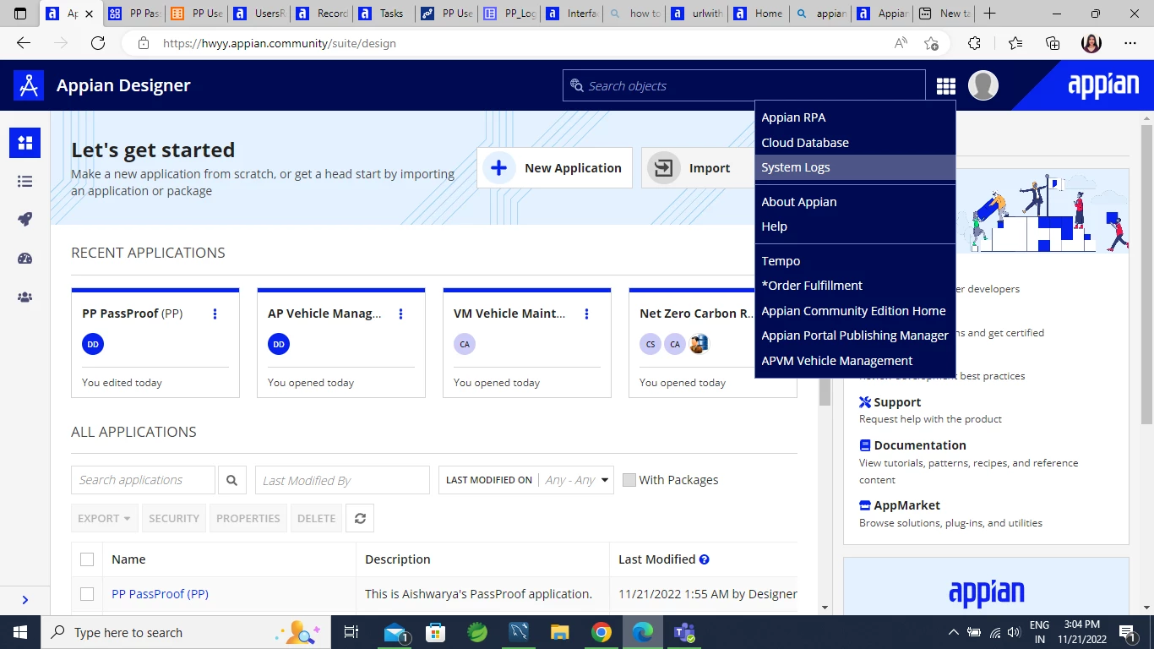Open the Objects list view in sidebar

24,181
